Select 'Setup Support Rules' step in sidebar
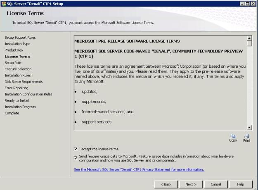258x190 pixels. coord(20,38)
